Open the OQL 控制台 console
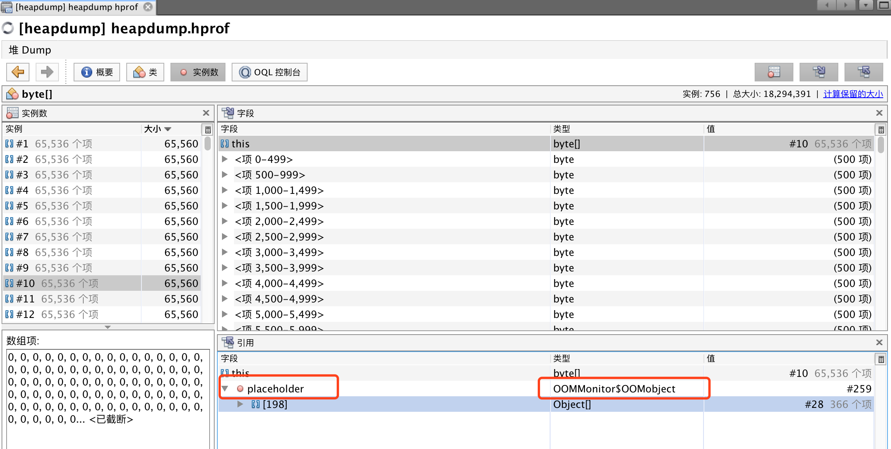This screenshot has height=449, width=891. 270,72
